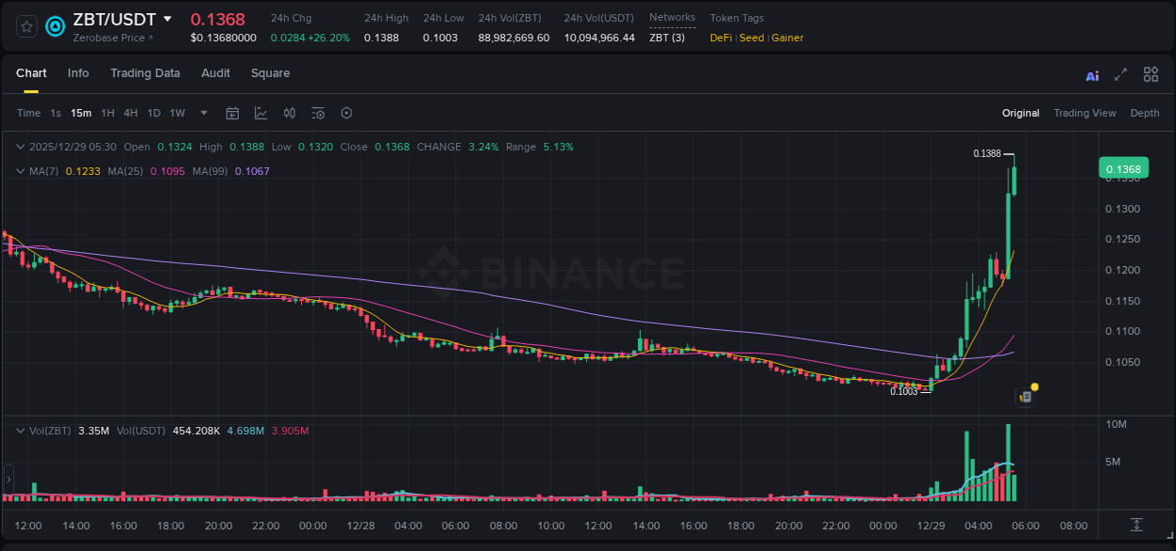
Task: Open the chart settings hexagon icon
Action: tap(346, 113)
